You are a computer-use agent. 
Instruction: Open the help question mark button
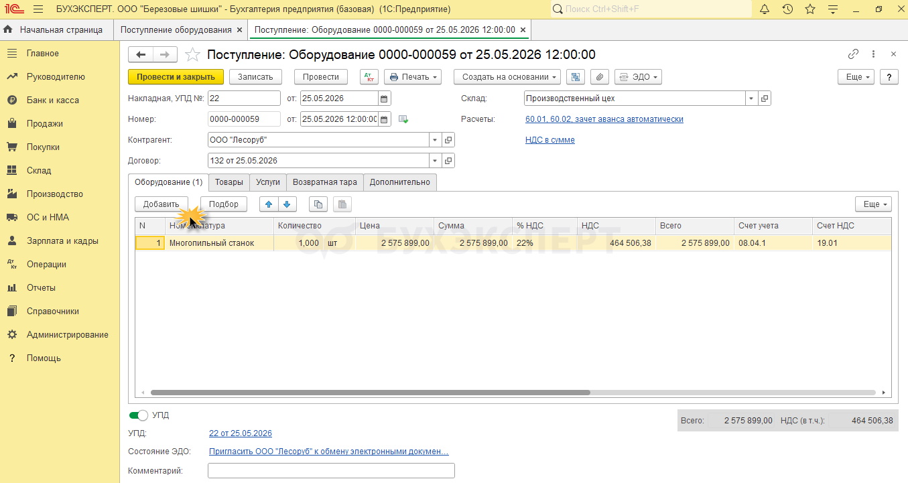[889, 77]
